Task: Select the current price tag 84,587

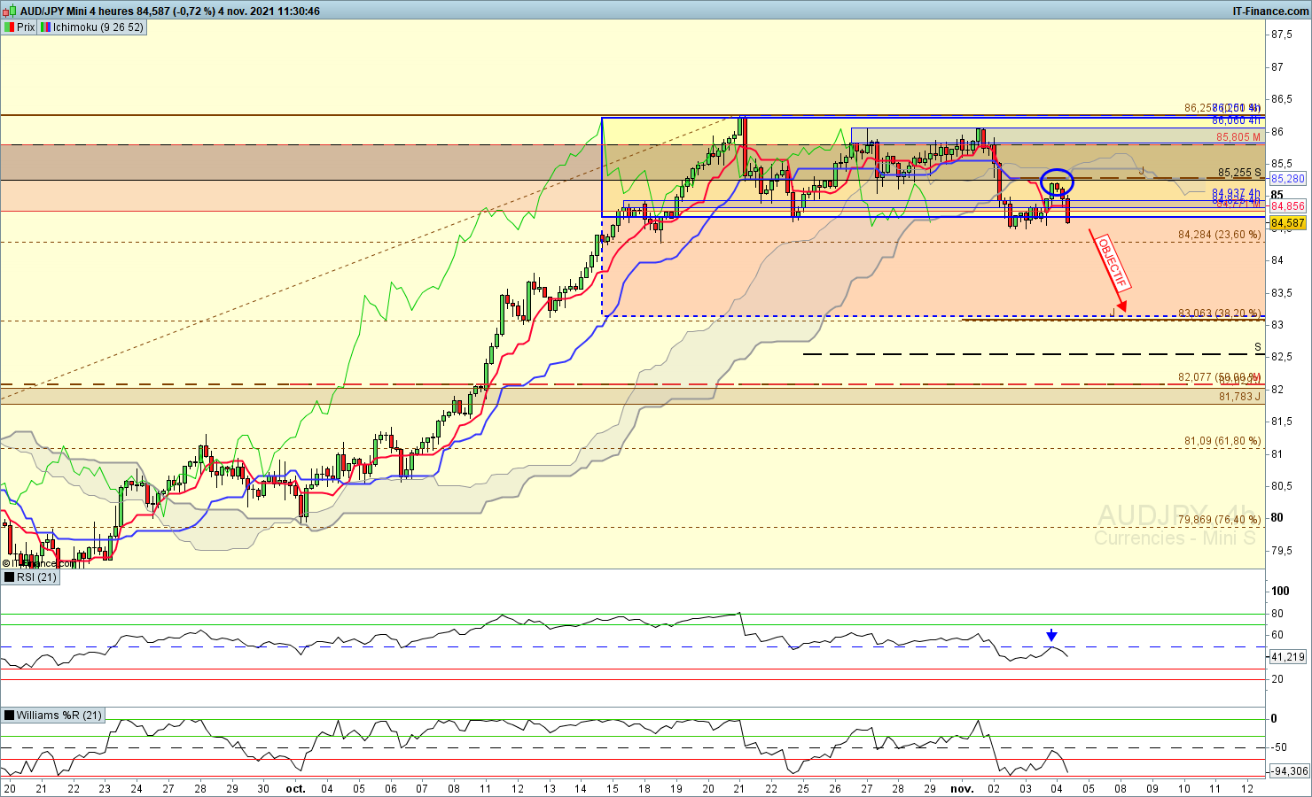Action: [1288, 223]
